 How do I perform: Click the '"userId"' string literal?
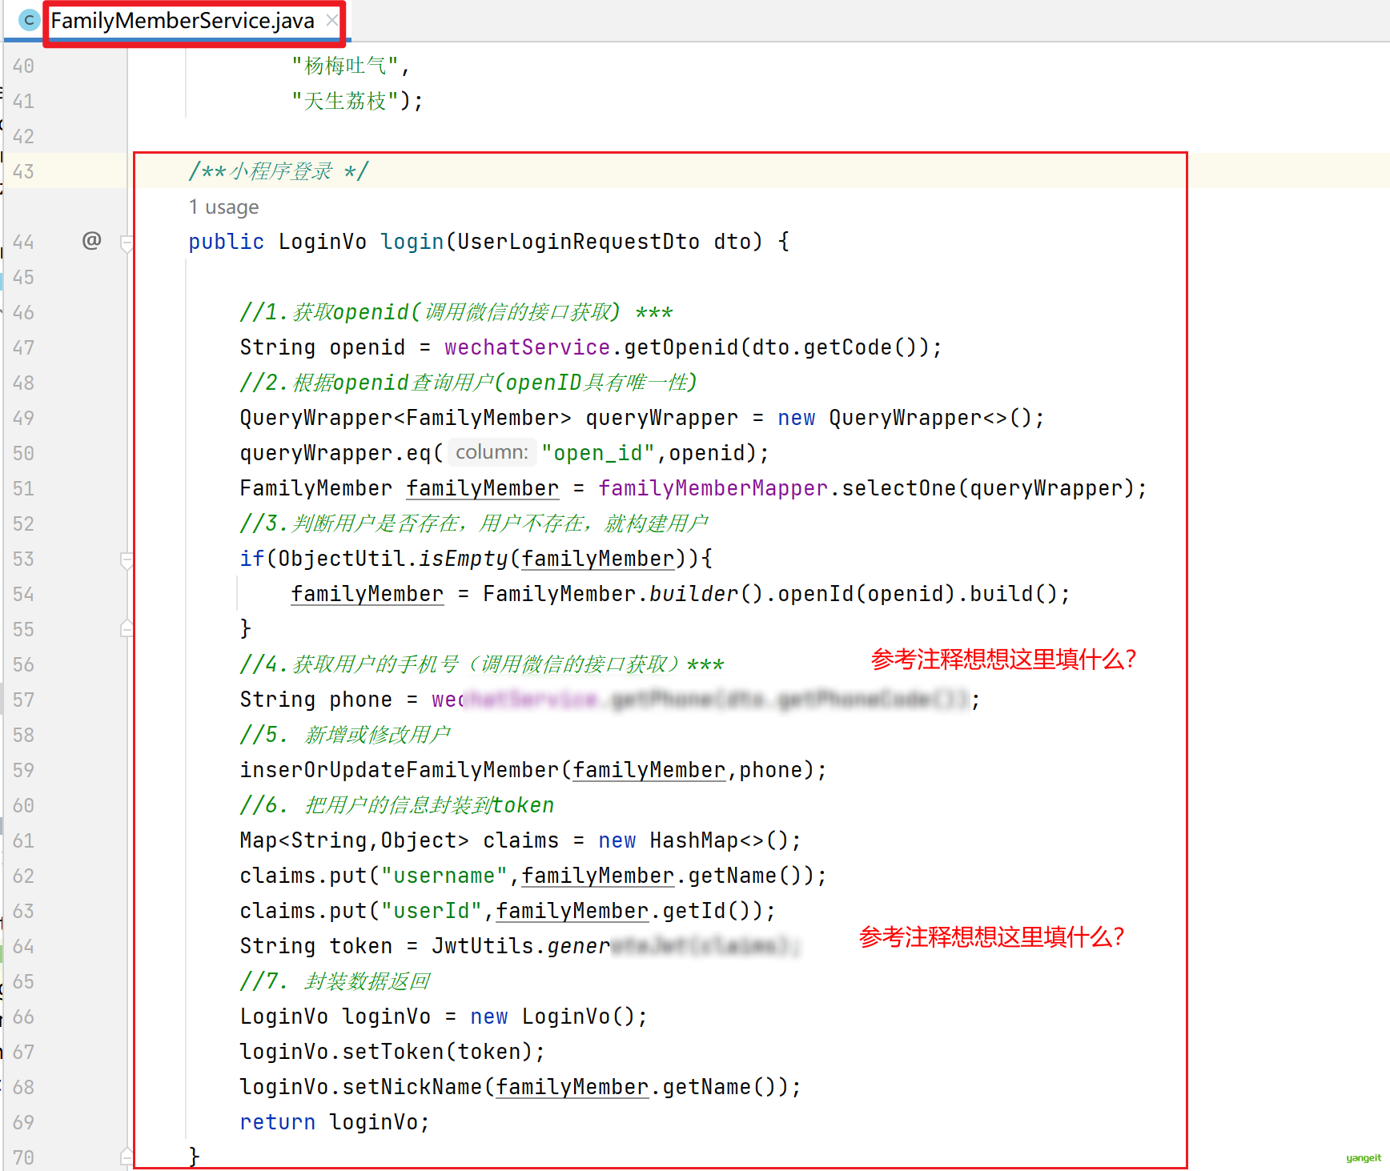[432, 911]
